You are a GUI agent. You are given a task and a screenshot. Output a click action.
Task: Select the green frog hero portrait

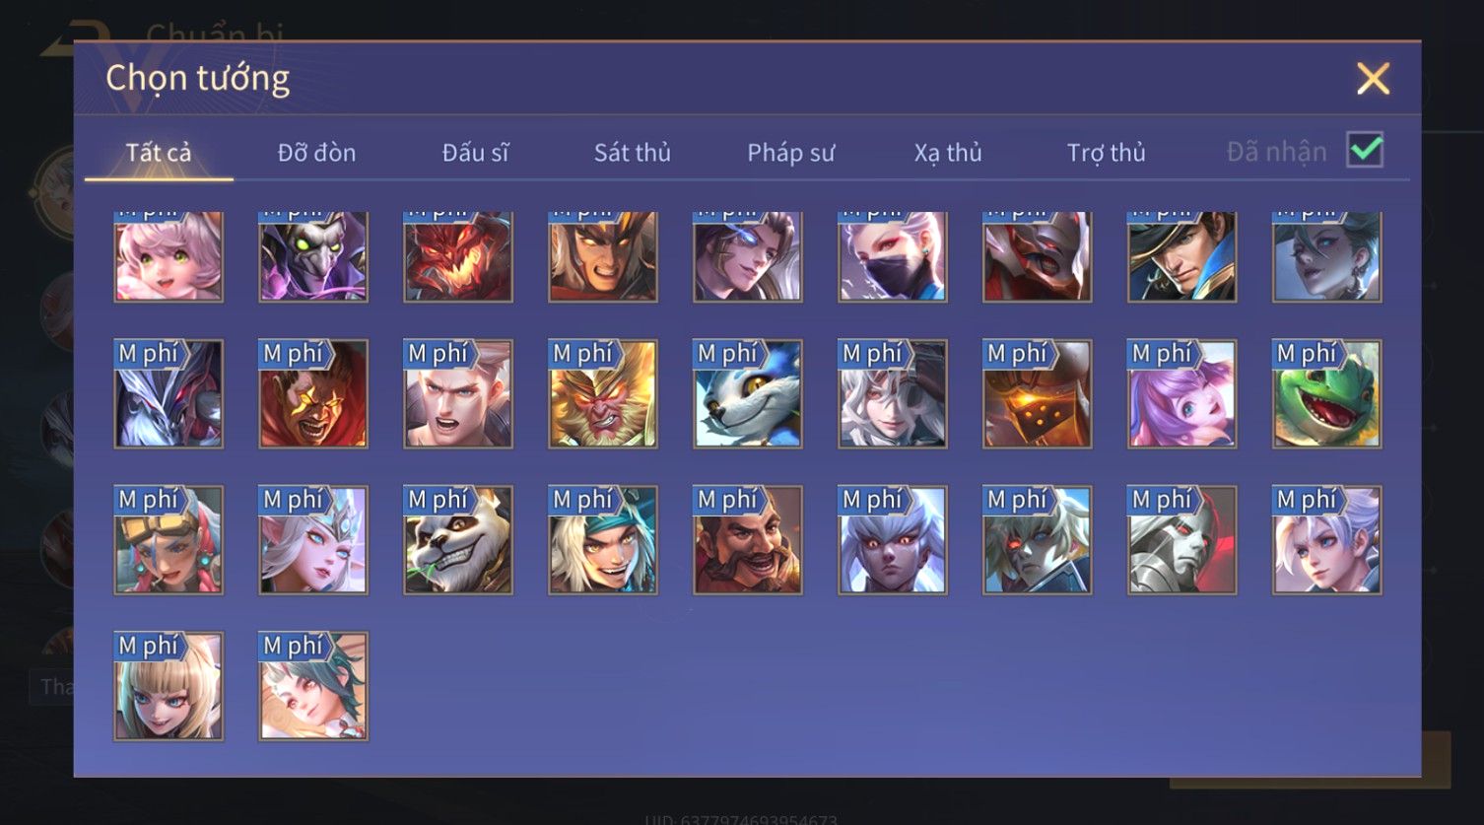[1326, 394]
